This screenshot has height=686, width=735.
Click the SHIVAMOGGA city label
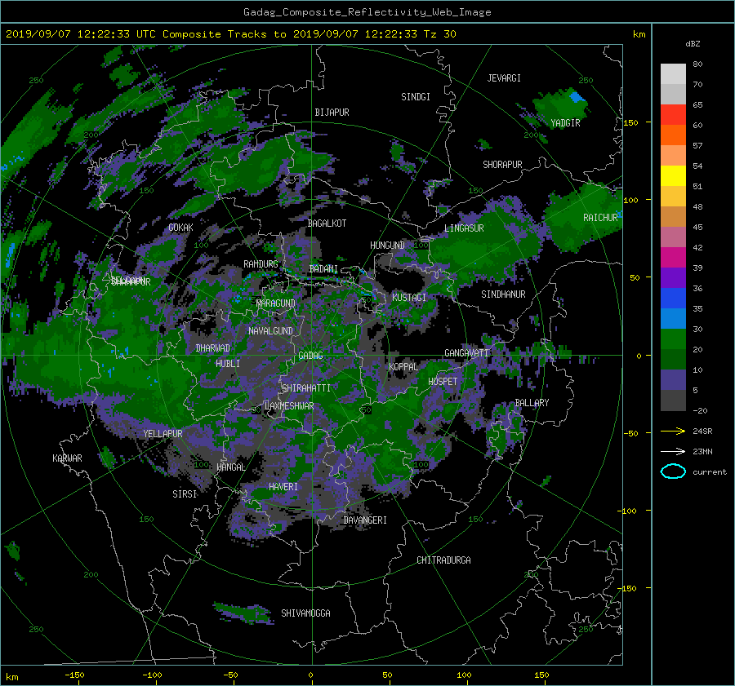click(305, 613)
